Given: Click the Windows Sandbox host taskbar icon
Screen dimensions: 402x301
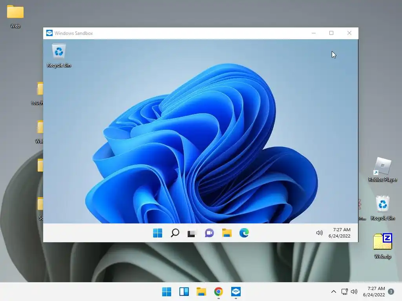Looking at the screenshot, I should click(x=236, y=292).
